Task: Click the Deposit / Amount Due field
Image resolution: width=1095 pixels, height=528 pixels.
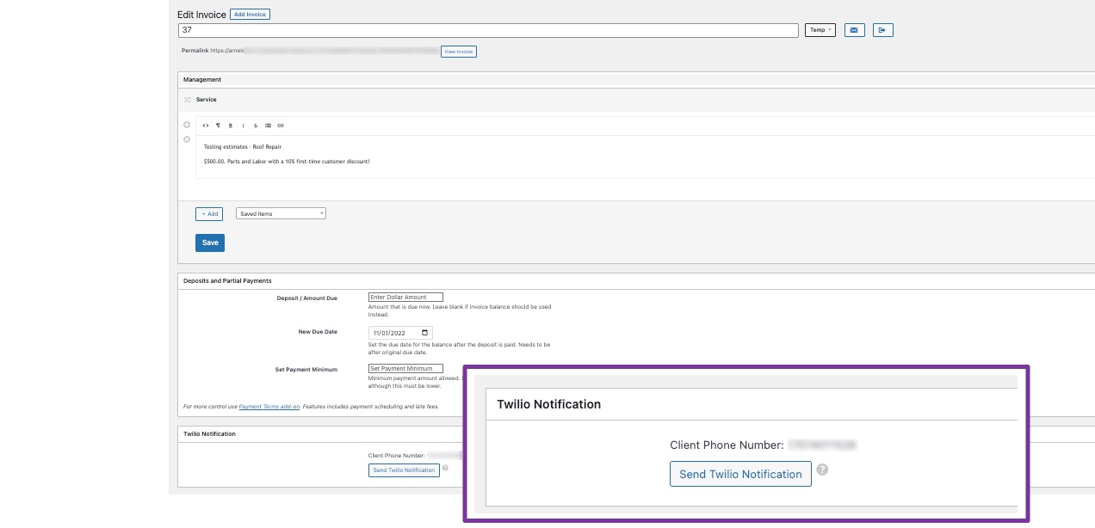Action: (405, 298)
